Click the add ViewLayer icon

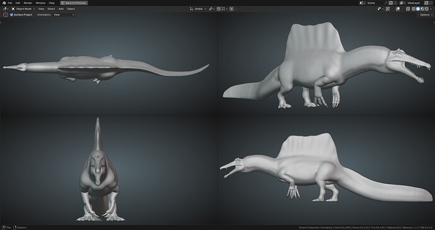pos(426,3)
